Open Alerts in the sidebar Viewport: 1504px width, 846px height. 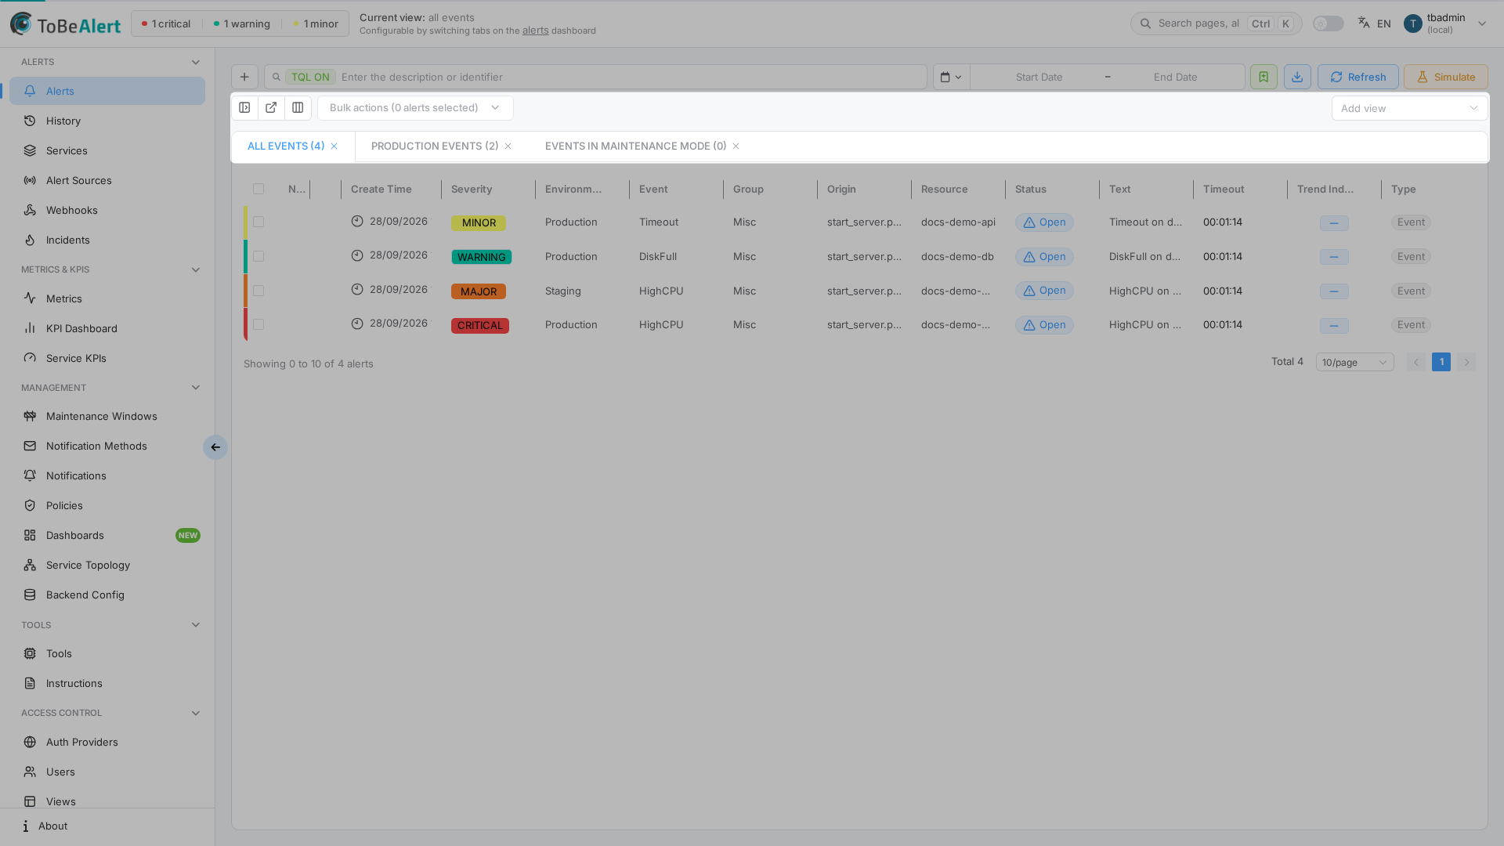point(107,91)
